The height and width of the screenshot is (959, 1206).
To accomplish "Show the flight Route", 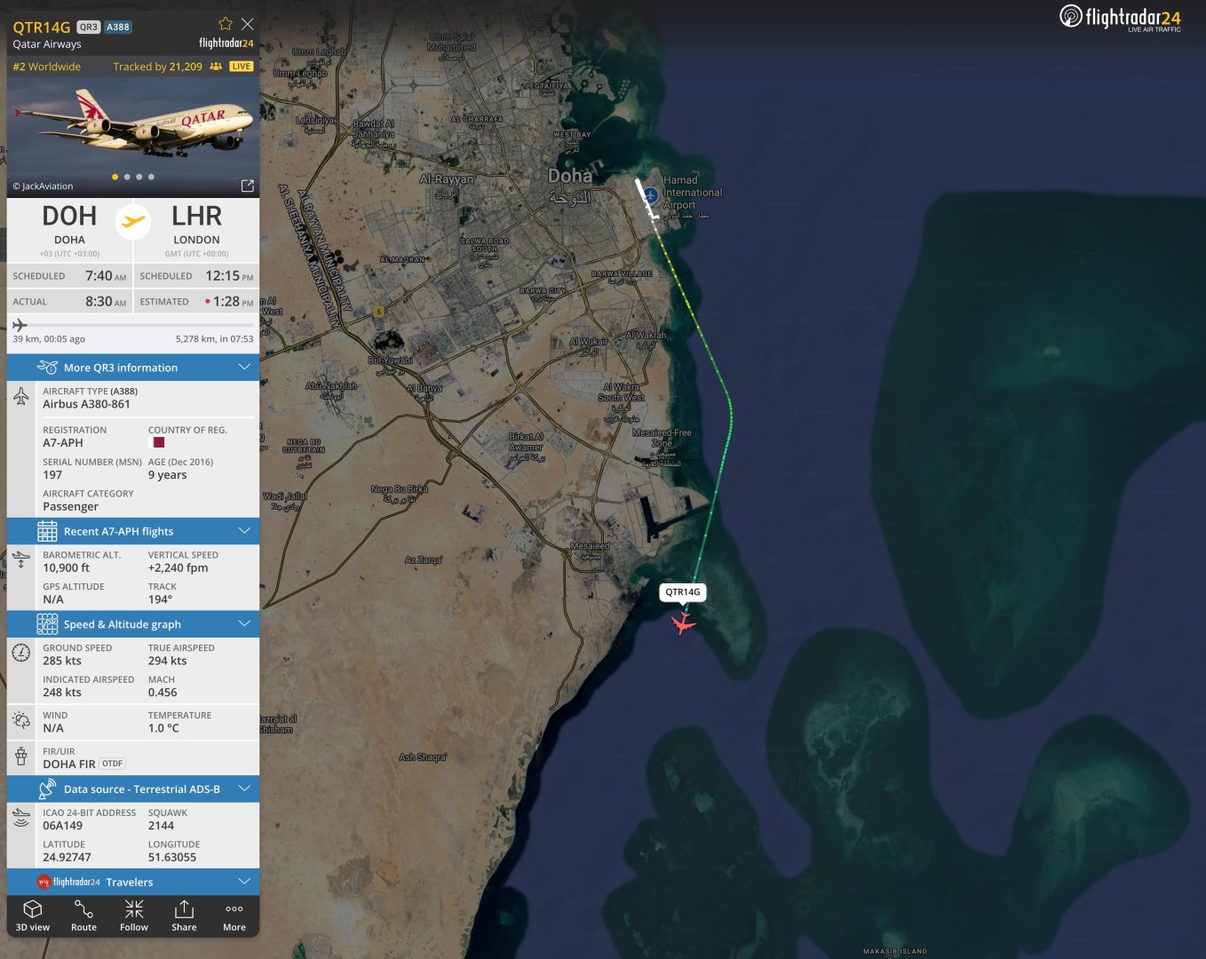I will pyautogui.click(x=83, y=915).
